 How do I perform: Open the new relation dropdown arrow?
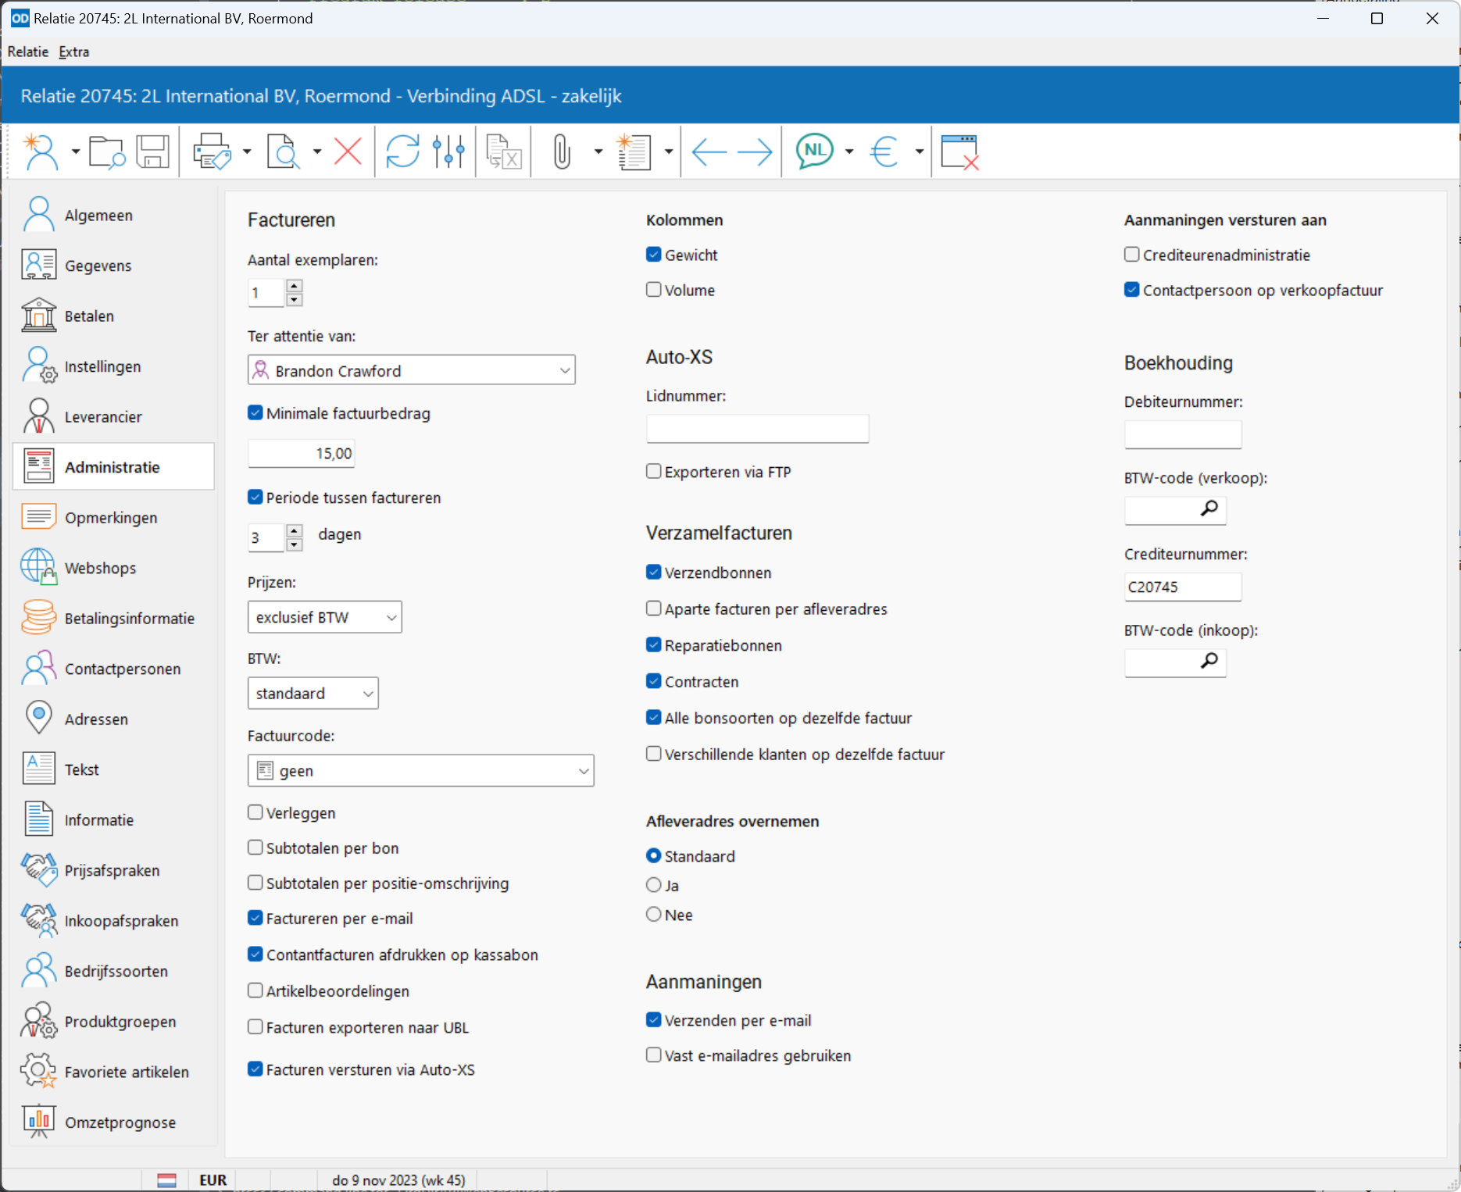coord(76,152)
